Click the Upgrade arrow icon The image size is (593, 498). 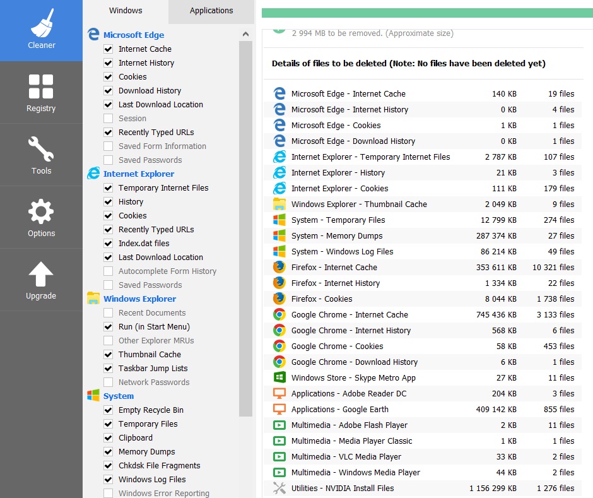pos(41,280)
